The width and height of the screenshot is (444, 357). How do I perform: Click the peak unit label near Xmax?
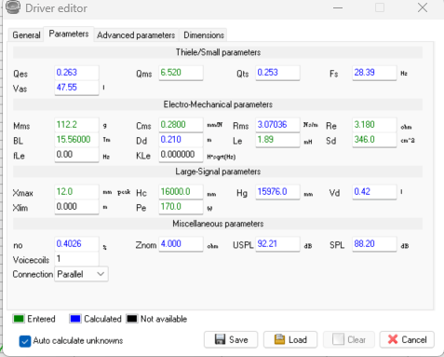click(124, 192)
